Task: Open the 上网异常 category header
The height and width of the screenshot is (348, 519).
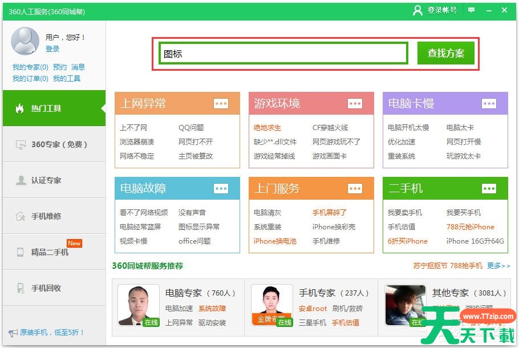Action: tap(177, 104)
